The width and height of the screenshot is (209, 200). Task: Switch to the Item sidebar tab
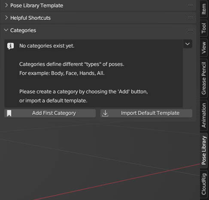click(x=204, y=9)
